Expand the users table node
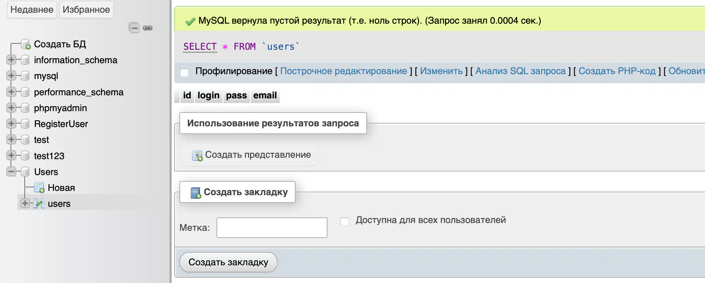The image size is (705, 283). [x=25, y=203]
